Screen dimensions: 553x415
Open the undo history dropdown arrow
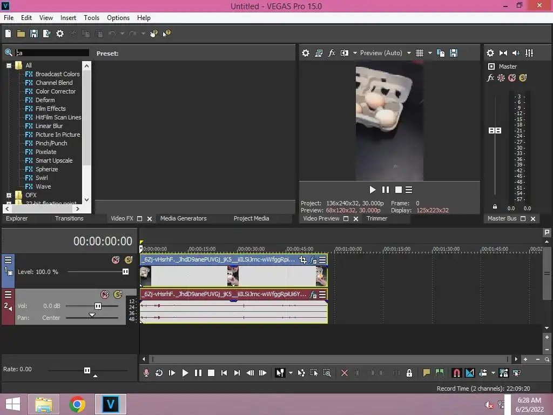pos(122,34)
